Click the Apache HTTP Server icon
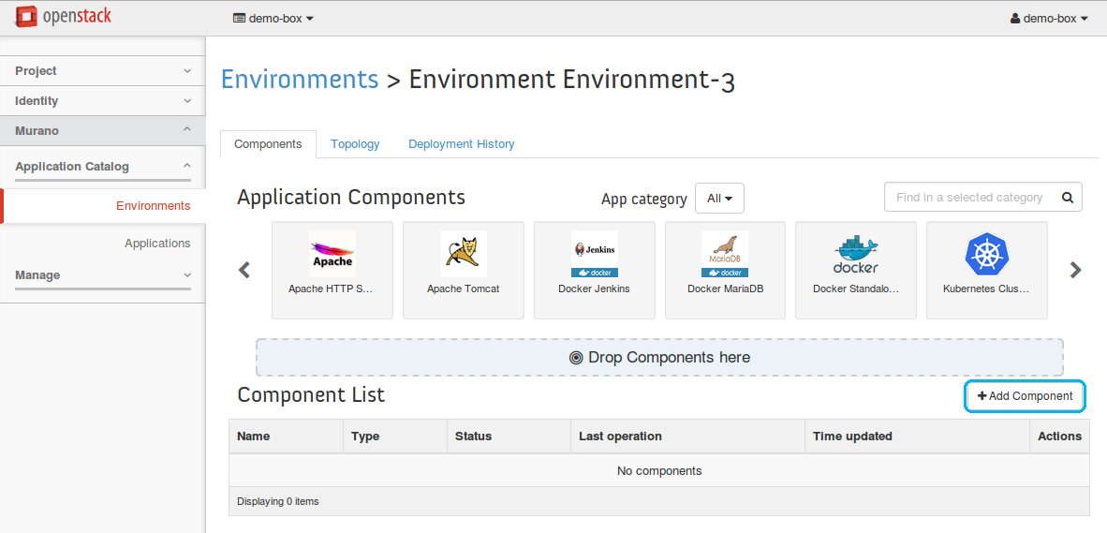This screenshot has height=533, width=1107. click(x=332, y=254)
